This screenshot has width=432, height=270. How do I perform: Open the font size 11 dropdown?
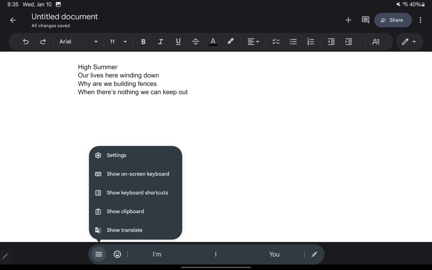tap(118, 41)
